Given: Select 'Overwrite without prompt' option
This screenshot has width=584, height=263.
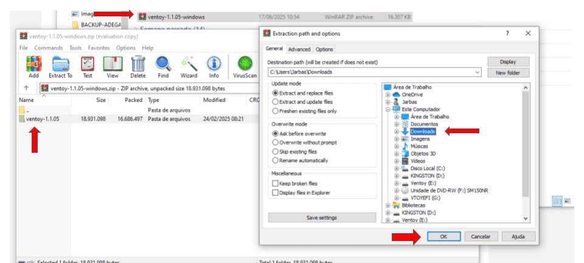Looking at the screenshot, I should coord(276,142).
